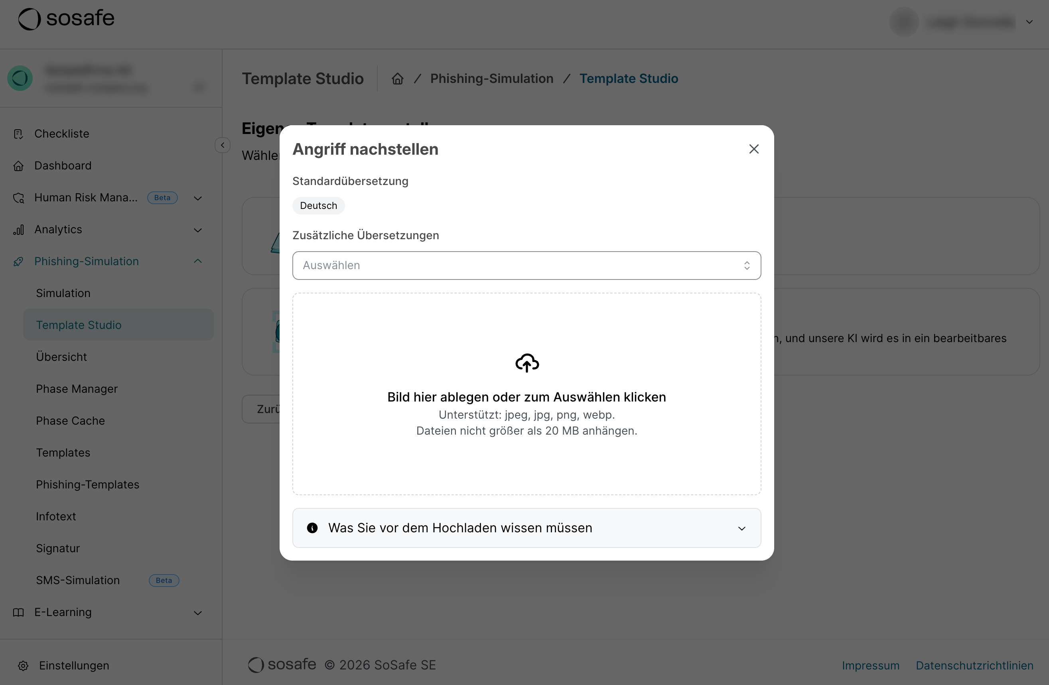
Task: Collapse the Phishing-Simulation menu section
Action: point(198,261)
